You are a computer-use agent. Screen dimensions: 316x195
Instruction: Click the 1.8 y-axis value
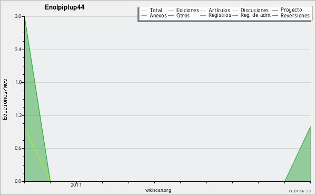(x=18, y=82)
